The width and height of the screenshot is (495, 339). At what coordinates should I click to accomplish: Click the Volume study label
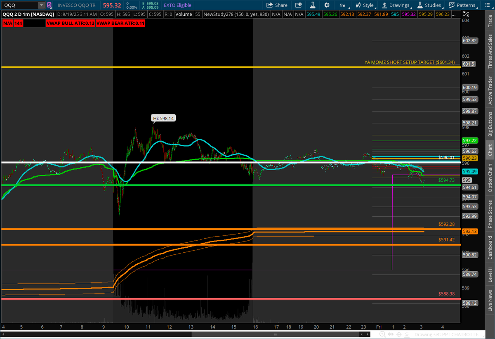tap(183, 14)
